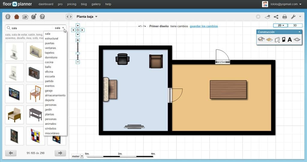Click the grayed add floor plus icon

tap(258, 17)
